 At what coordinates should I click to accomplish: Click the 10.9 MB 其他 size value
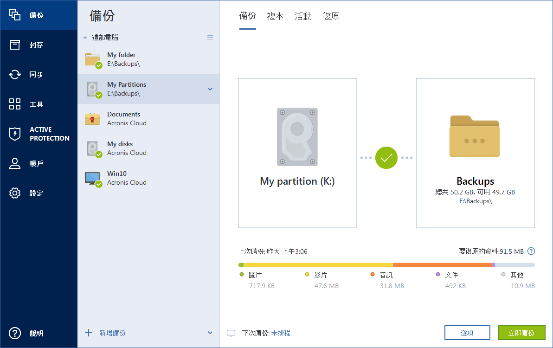(x=523, y=286)
